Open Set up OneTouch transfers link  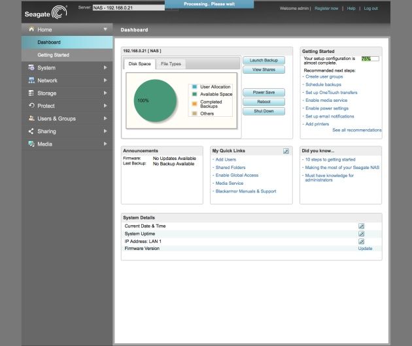tap(332, 92)
